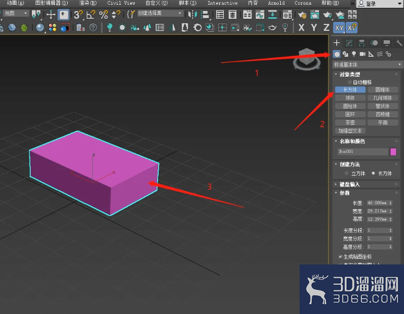Select the Helpers category triangle icon

pyautogui.click(x=371, y=54)
